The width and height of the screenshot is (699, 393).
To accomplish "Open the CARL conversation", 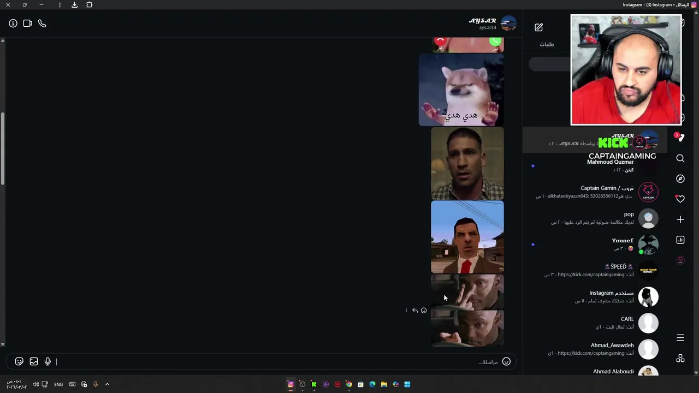I will coord(595,323).
